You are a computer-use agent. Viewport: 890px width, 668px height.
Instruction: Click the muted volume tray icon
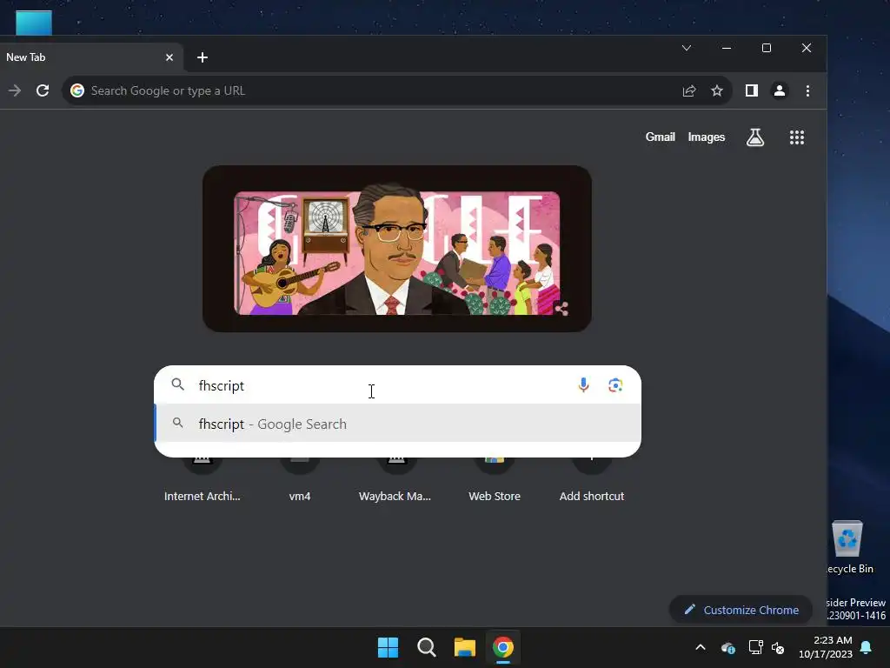click(x=778, y=647)
